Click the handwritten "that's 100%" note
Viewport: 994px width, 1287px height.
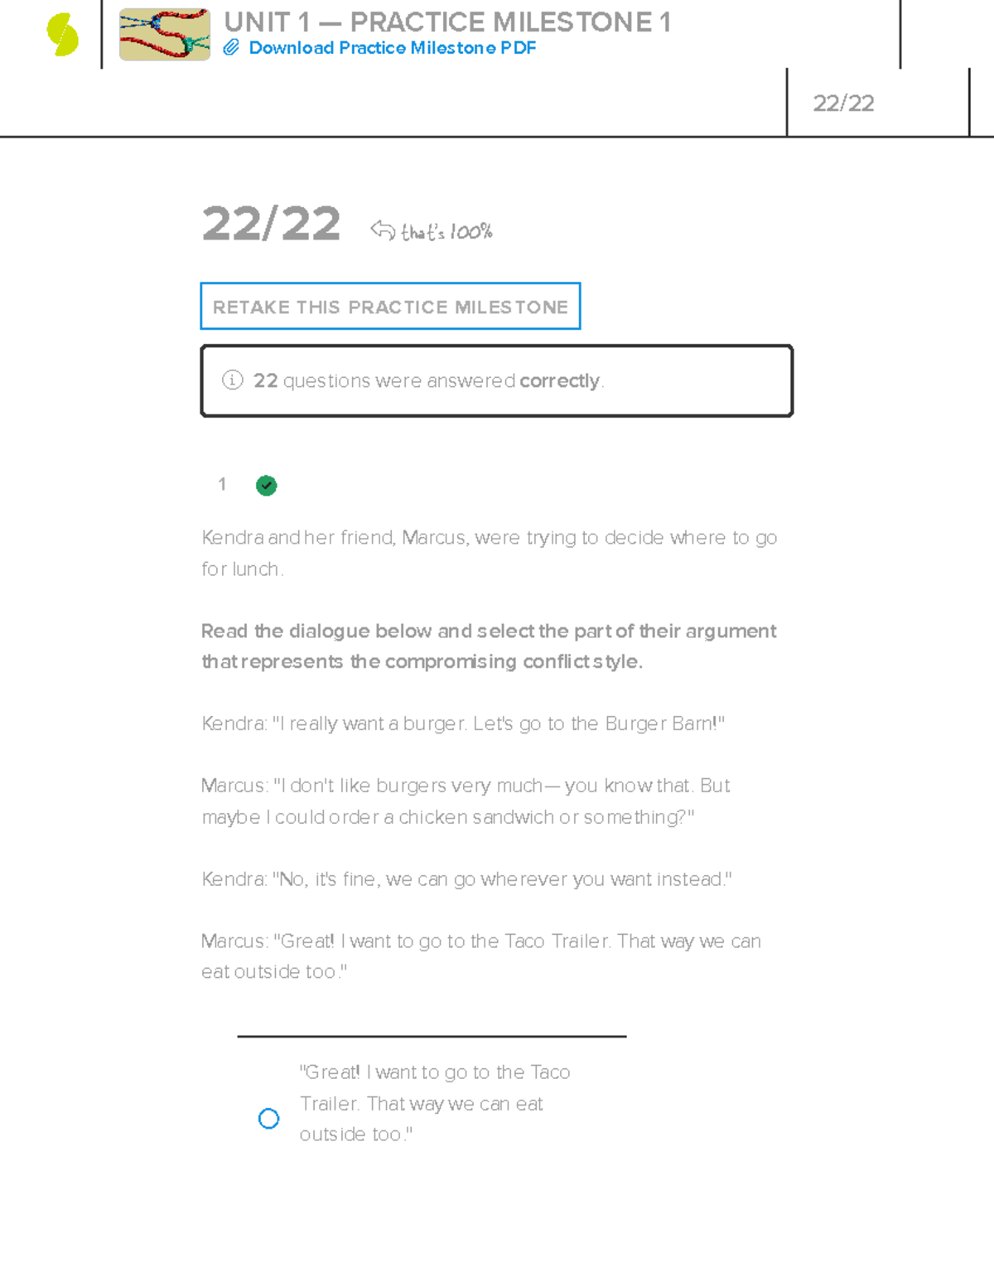[x=446, y=232]
